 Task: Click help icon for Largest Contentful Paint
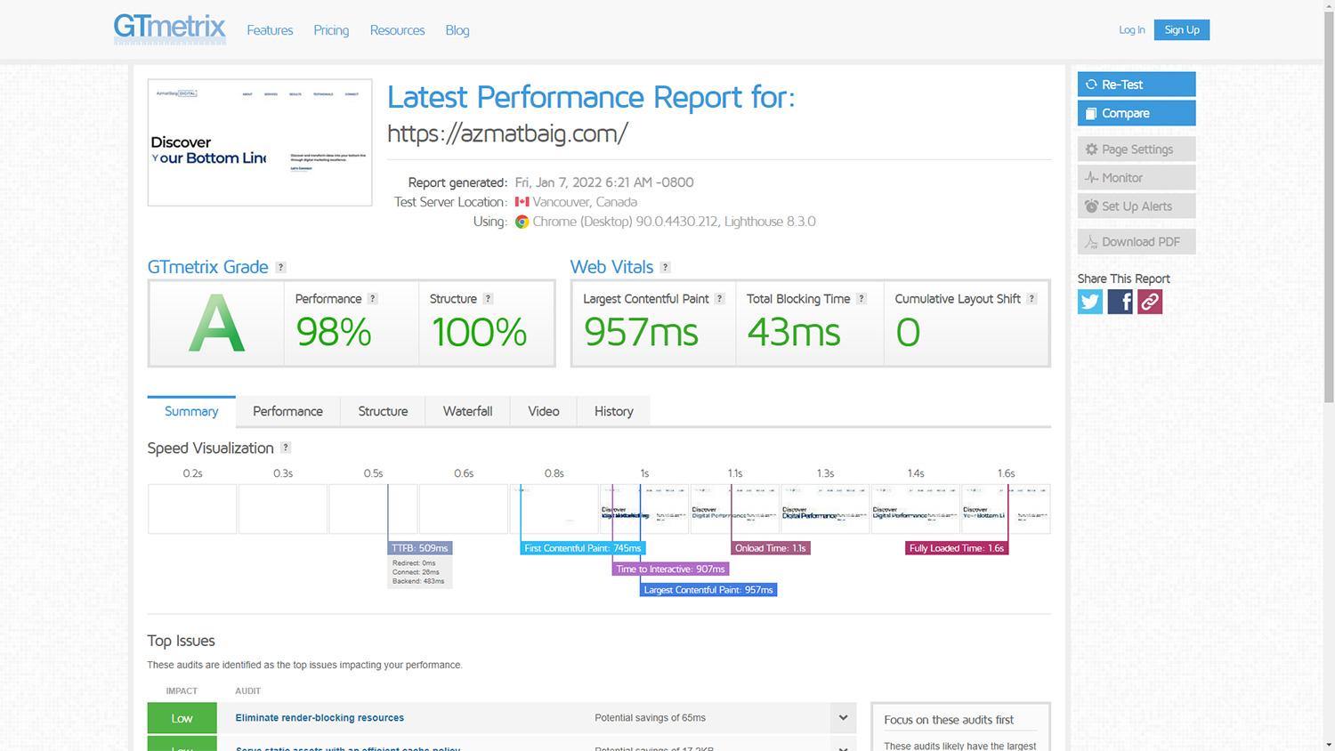click(x=720, y=299)
